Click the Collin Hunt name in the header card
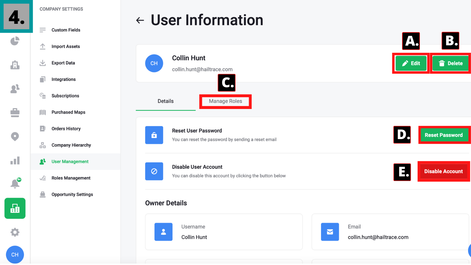This screenshot has width=471, height=265. click(189, 58)
